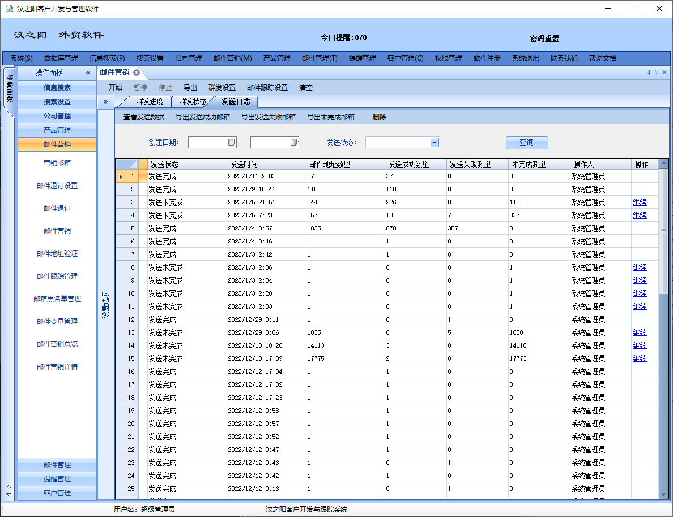The image size is (673, 517).
Task: Click 导出发送成功邮箱 in the log toolbar
Action: pyautogui.click(x=202, y=117)
